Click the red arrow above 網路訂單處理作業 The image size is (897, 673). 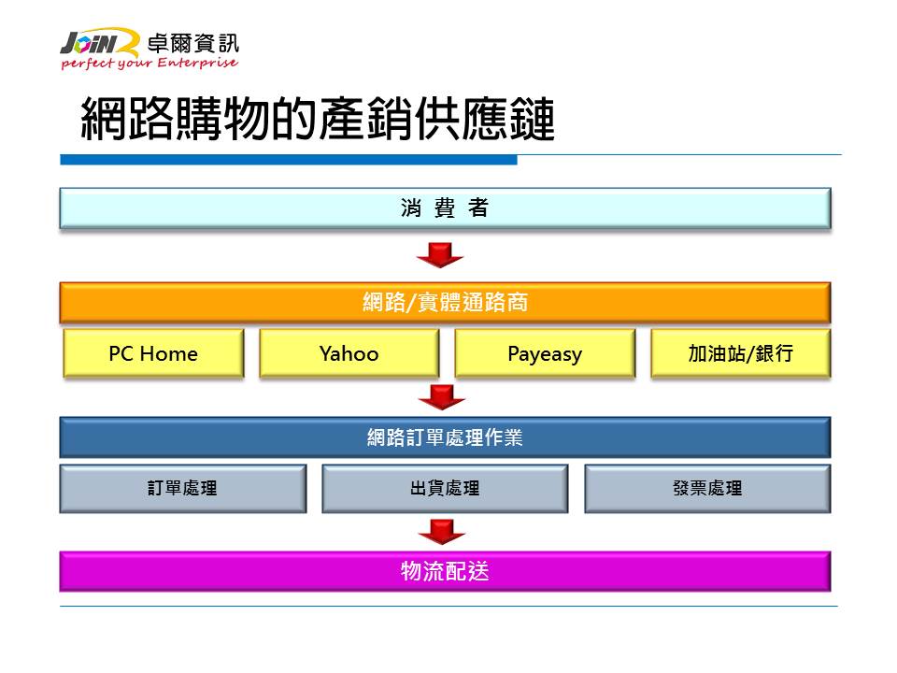442,397
